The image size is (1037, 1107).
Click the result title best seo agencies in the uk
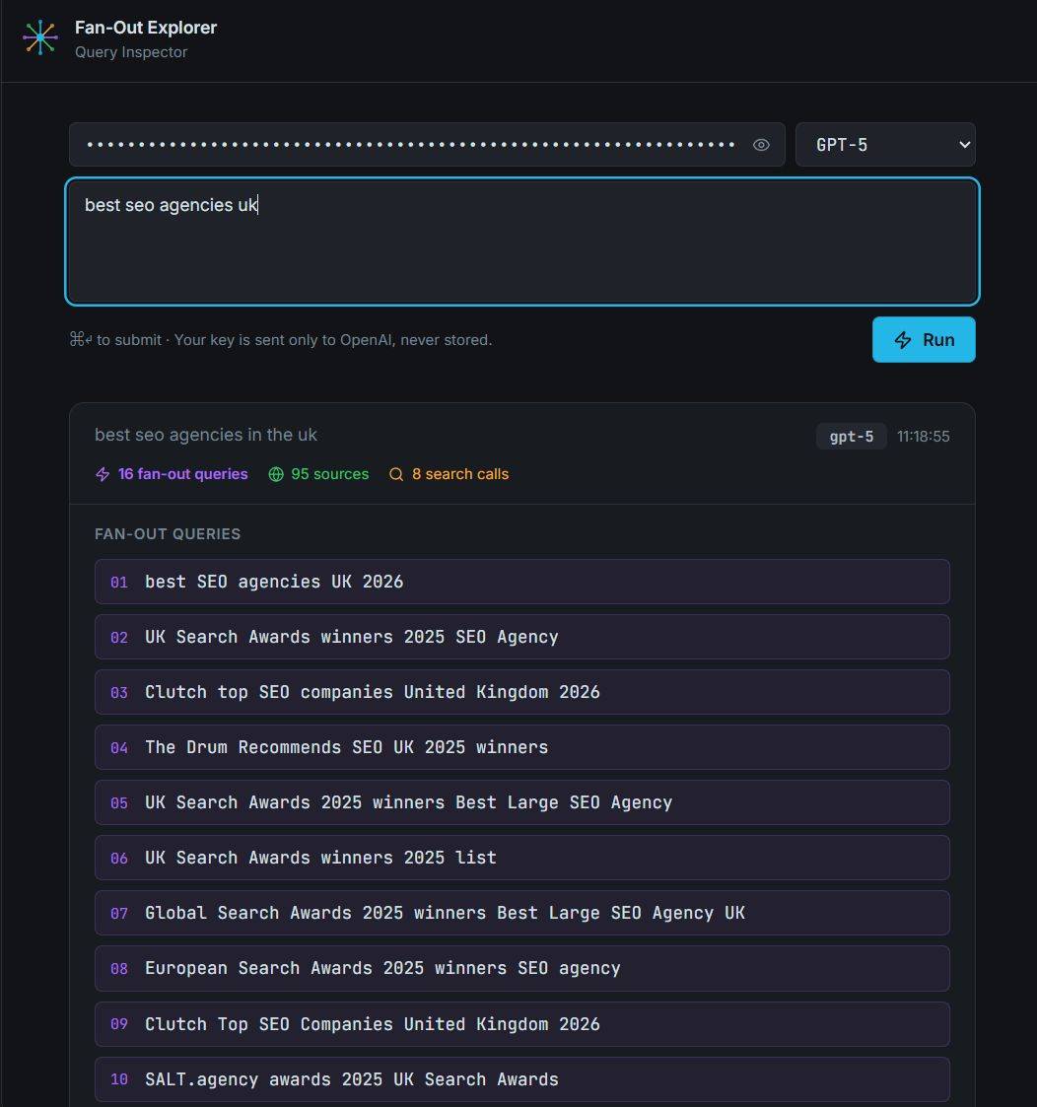pos(206,435)
